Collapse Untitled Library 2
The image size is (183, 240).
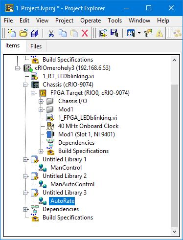pyautogui.click(x=25, y=176)
